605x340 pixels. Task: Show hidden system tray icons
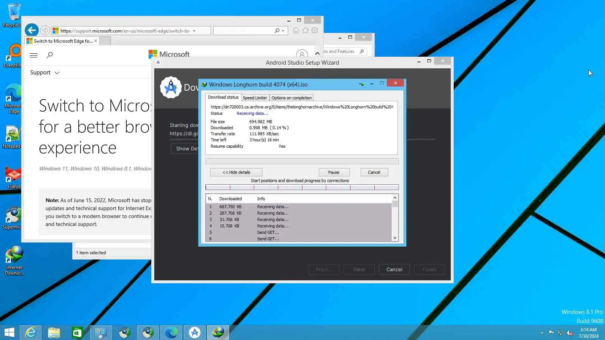tap(542, 333)
